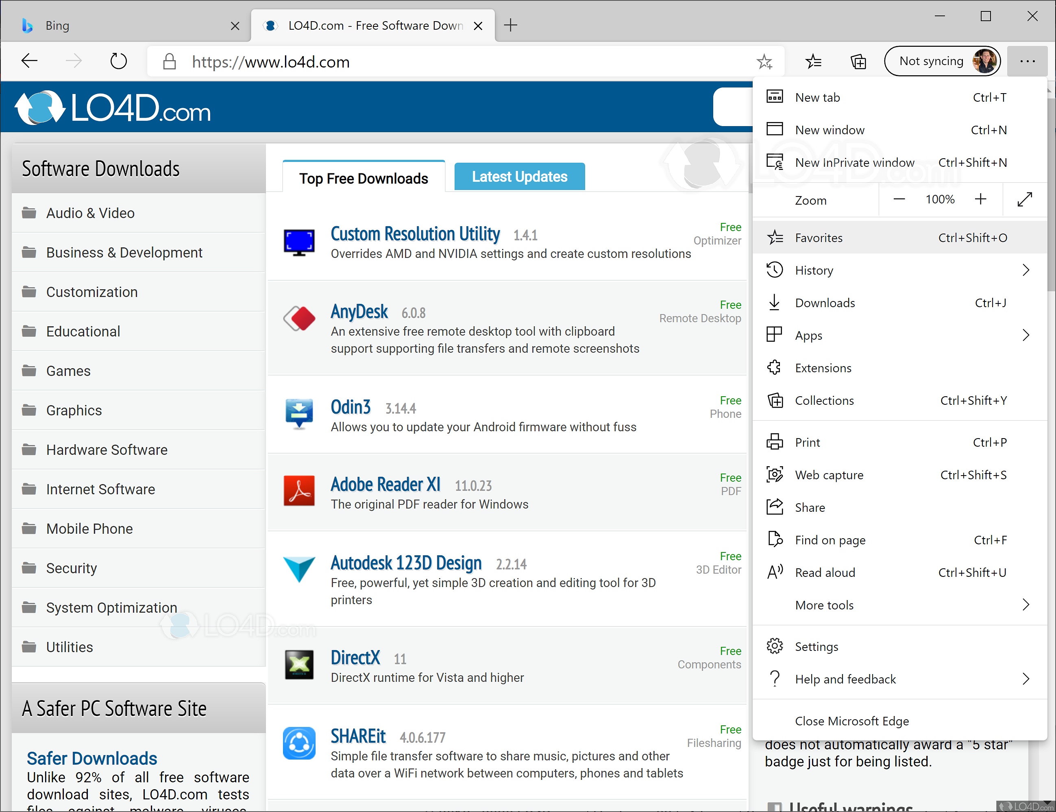Click the lock icon in the address bar
This screenshot has height=812, width=1056.
pos(169,61)
